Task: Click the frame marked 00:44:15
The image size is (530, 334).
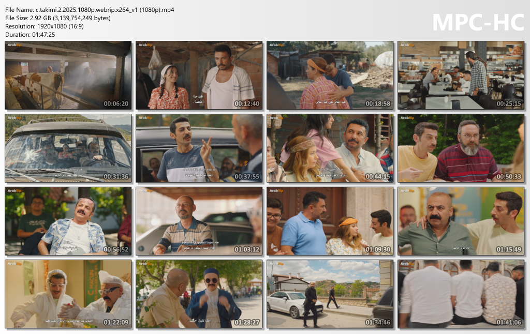Action: point(330,148)
